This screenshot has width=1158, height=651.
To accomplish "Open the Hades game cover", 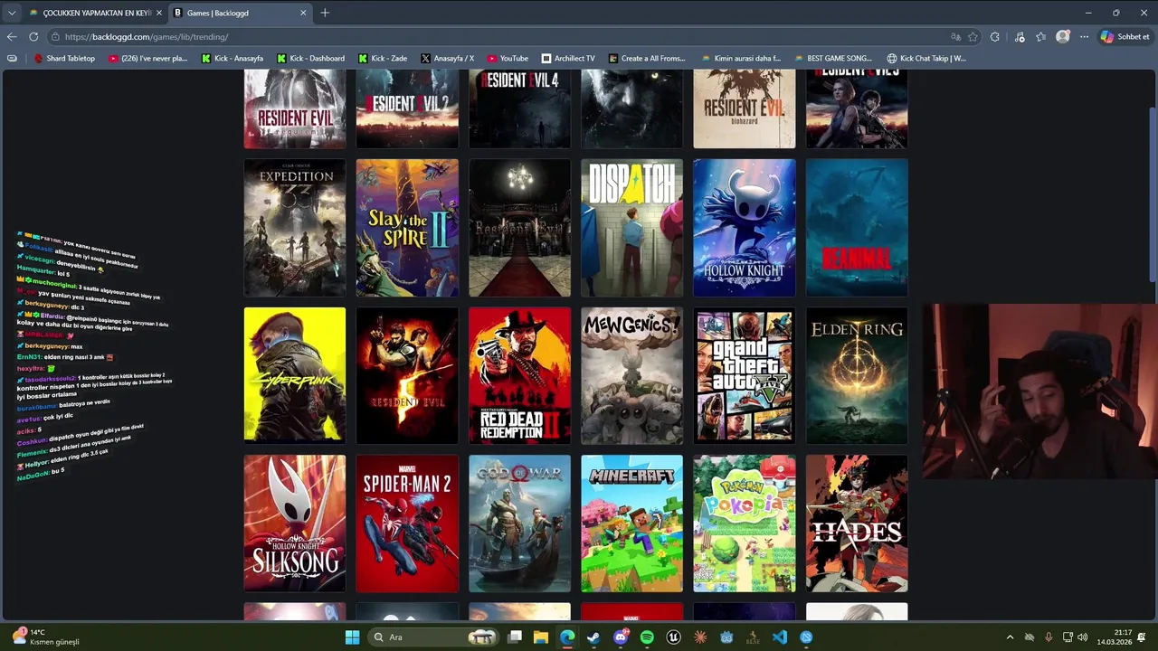I will (x=857, y=524).
